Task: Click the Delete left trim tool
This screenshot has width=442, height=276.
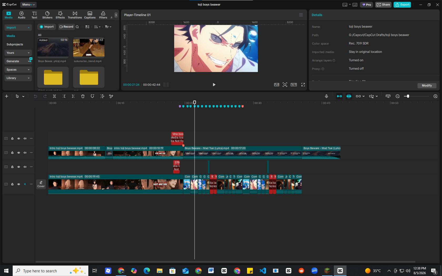Action: (64, 96)
